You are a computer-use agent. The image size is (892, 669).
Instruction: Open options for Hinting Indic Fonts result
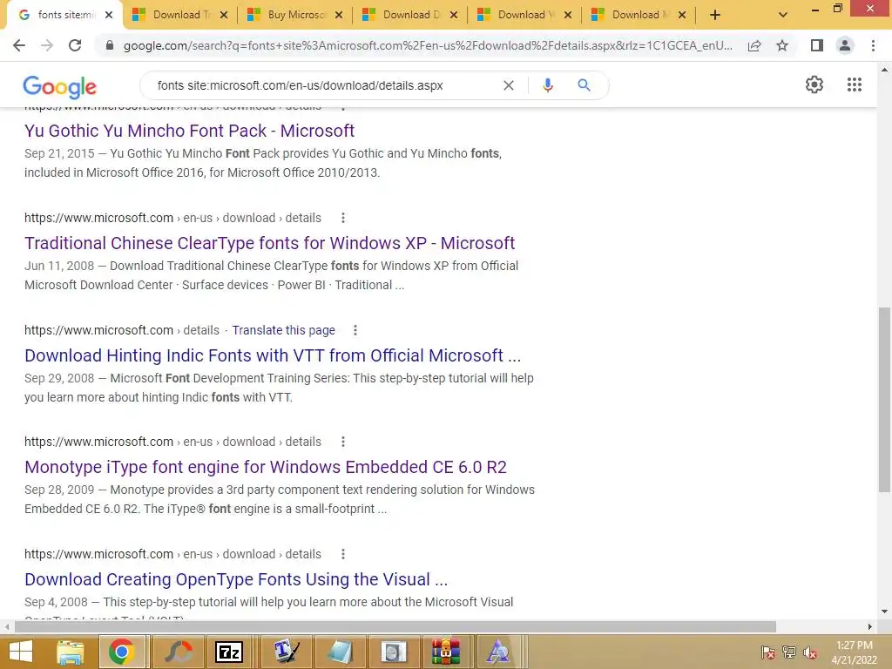[x=355, y=330]
